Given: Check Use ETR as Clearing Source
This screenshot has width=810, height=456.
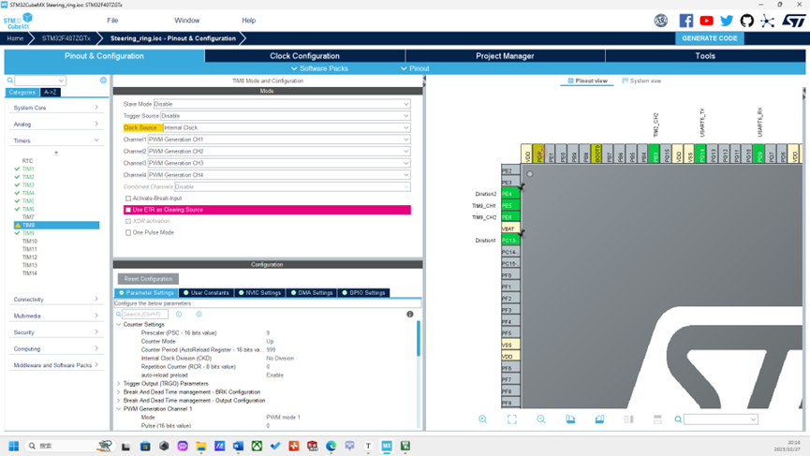Looking at the screenshot, I should coord(128,210).
